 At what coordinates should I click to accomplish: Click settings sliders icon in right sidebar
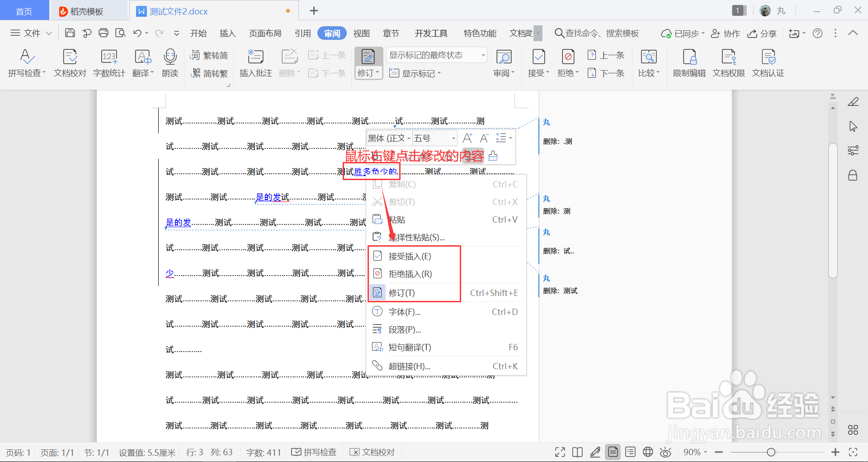point(853,151)
